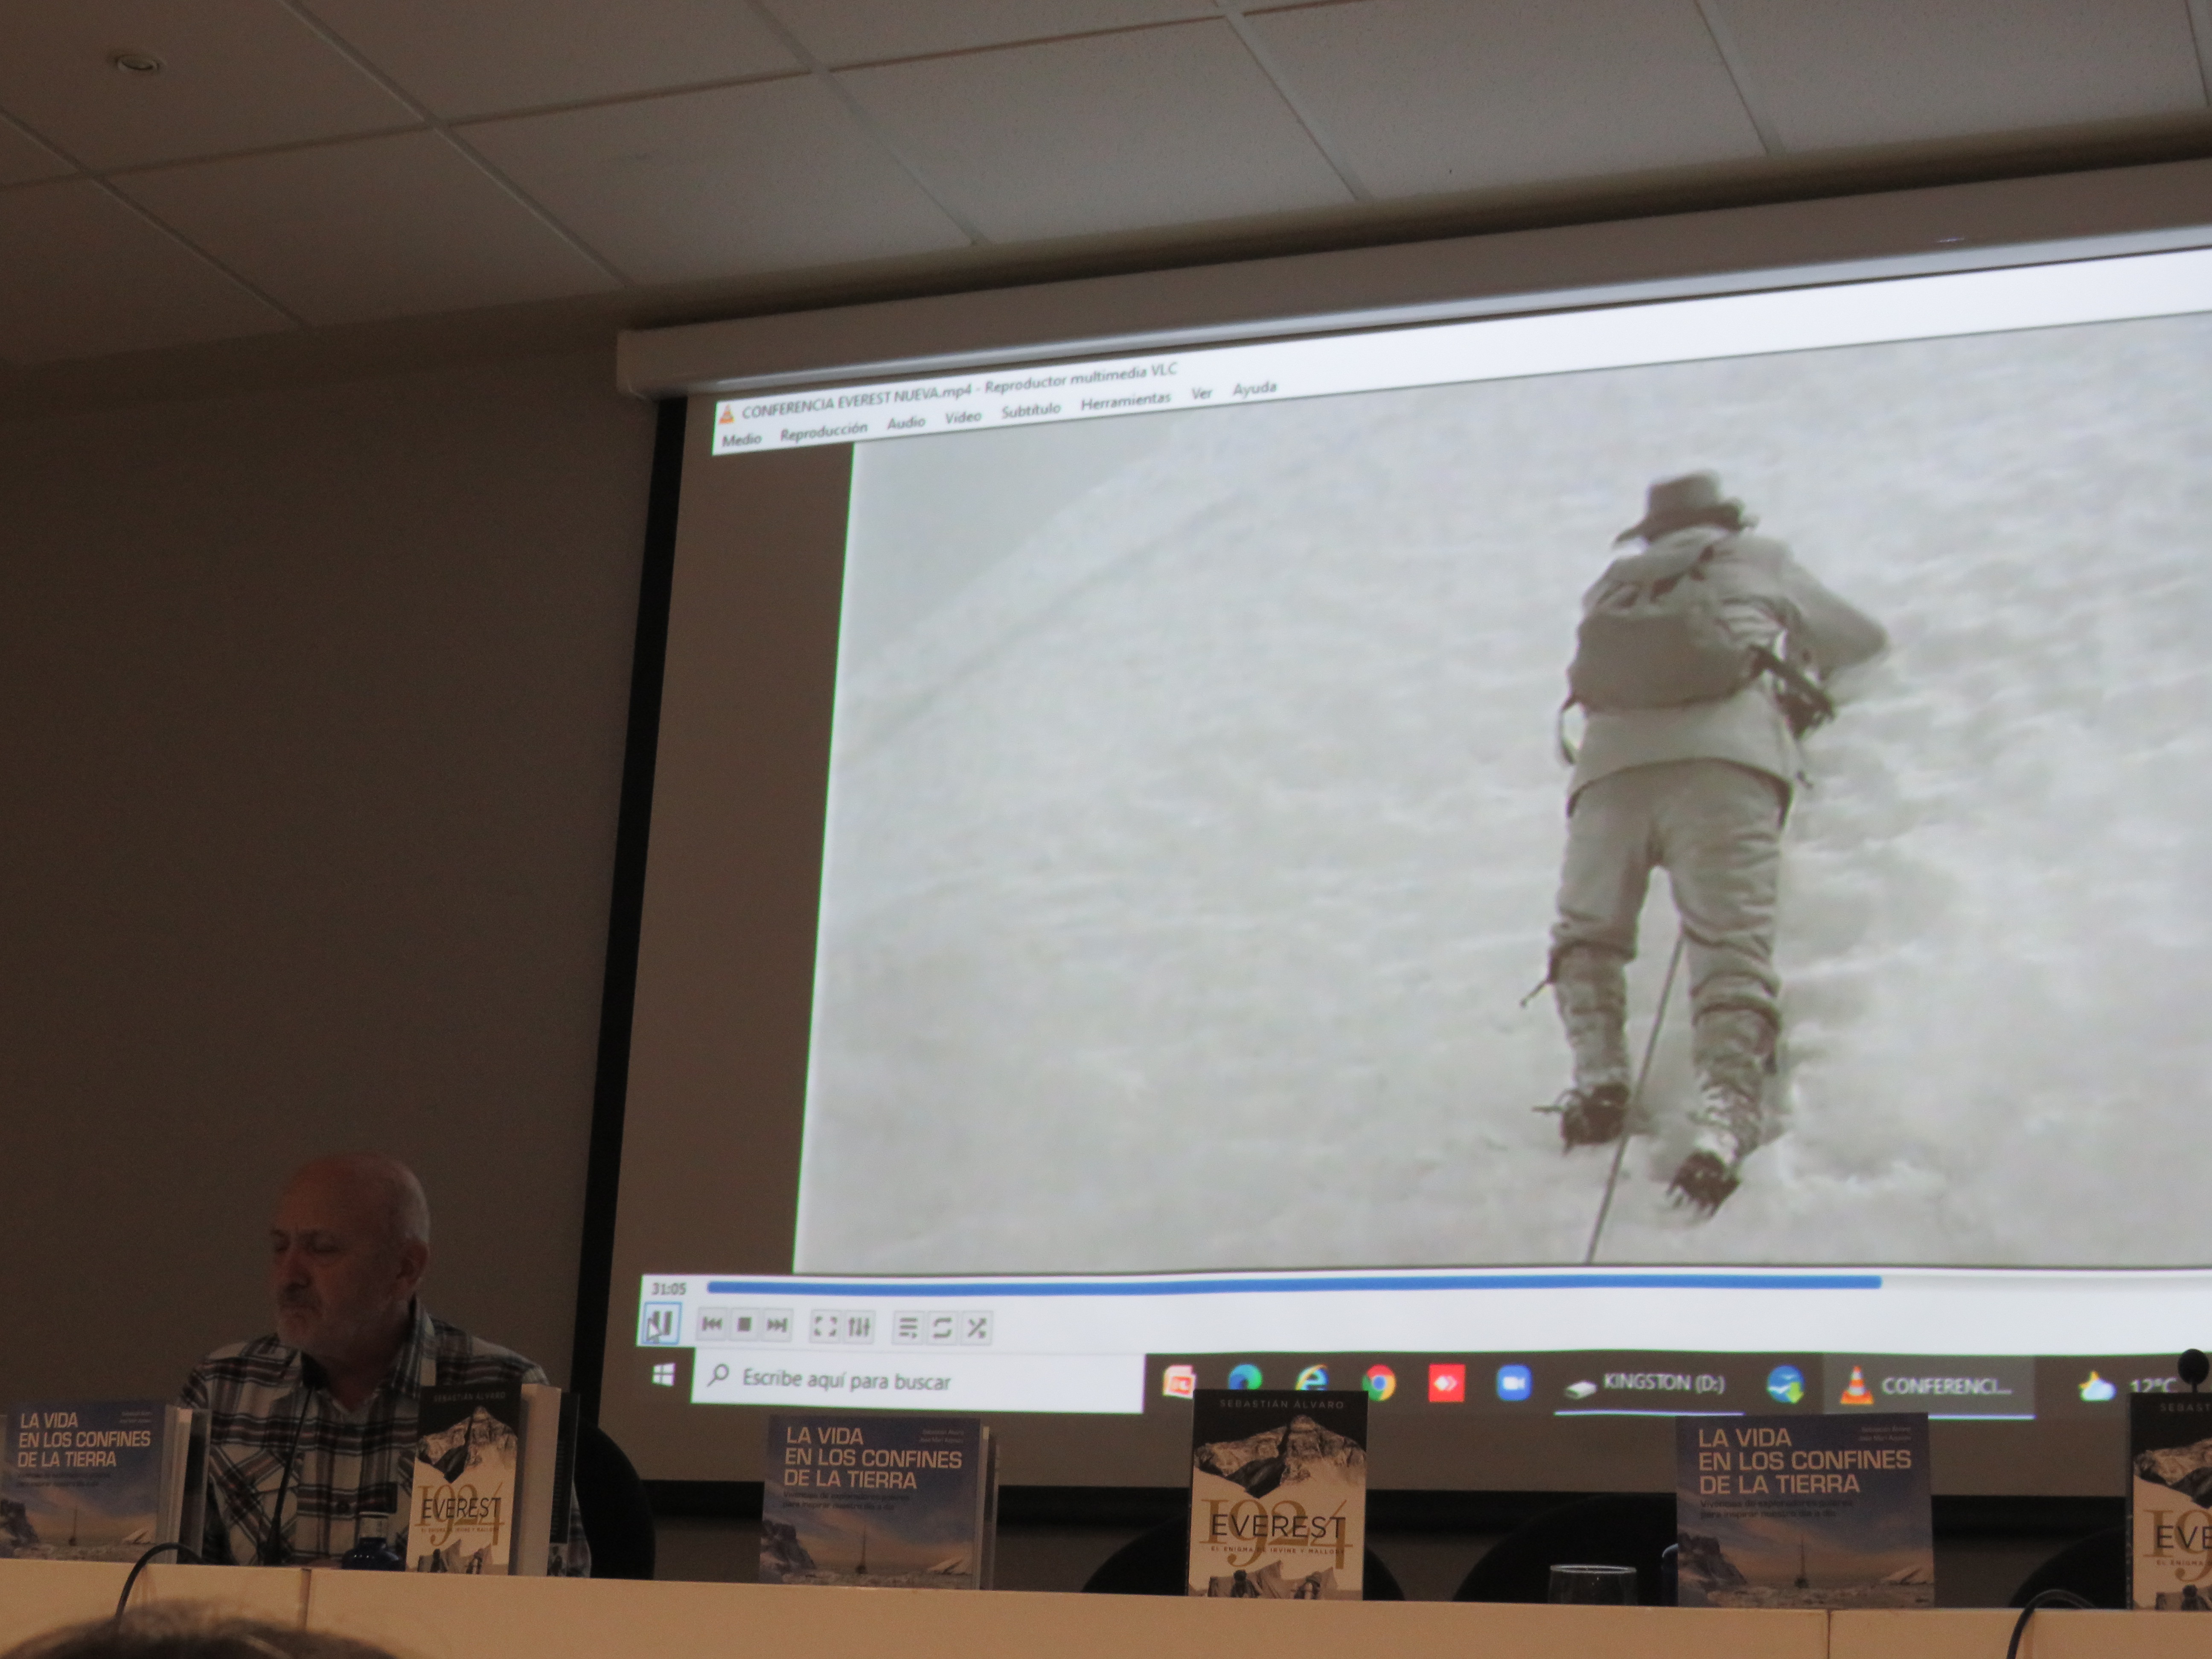2212x1659 pixels.
Task: Click the blue playback progress bar
Action: coord(1290,1284)
